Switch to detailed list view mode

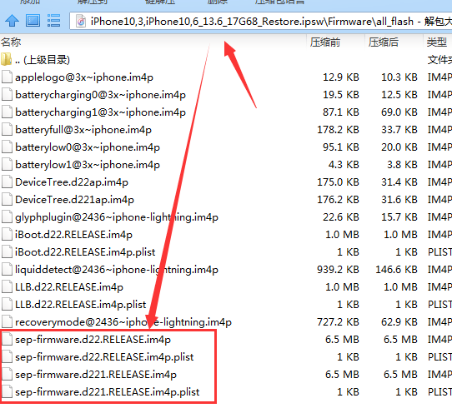[x=53, y=21]
